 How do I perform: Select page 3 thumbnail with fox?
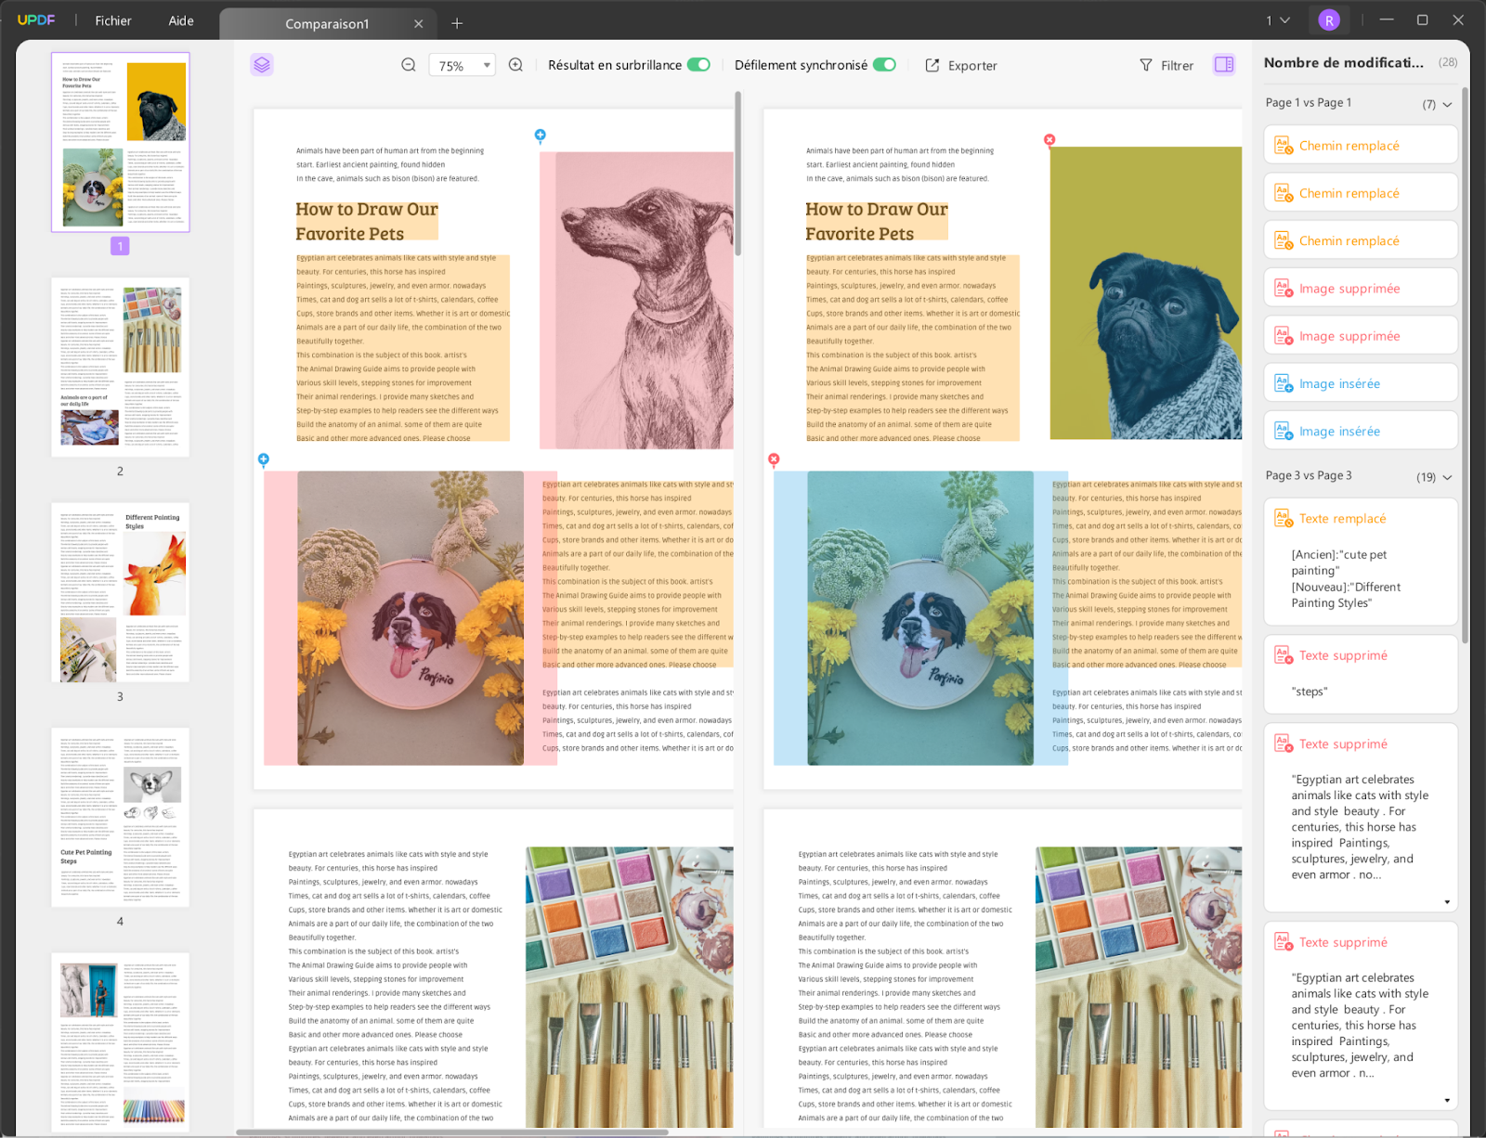tap(121, 593)
